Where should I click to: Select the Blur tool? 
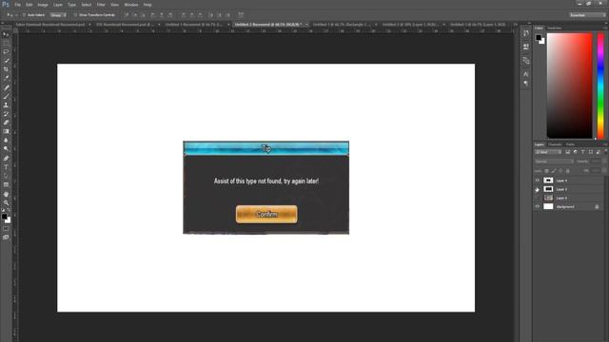pos(6,141)
